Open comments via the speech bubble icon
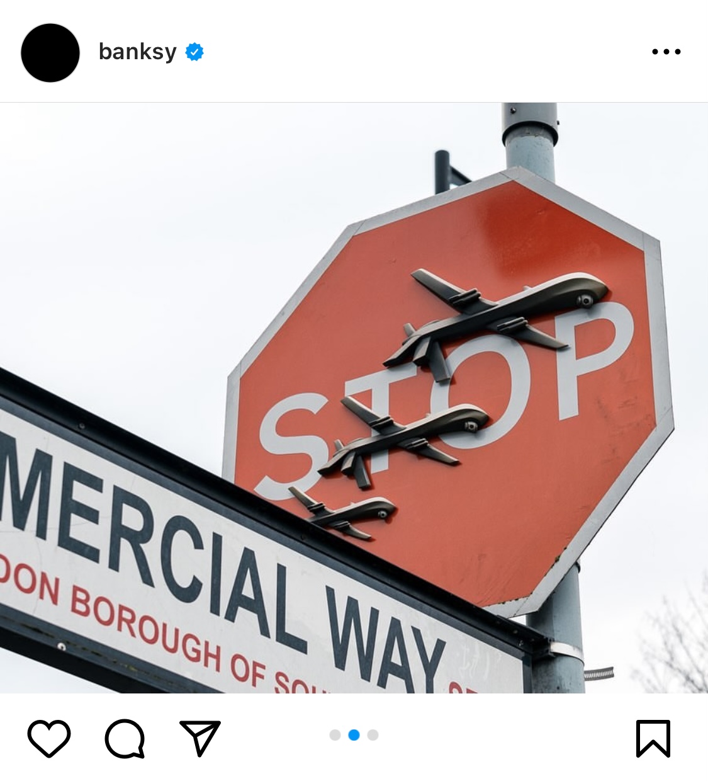Screen dimensions: 708x781 point(125,738)
